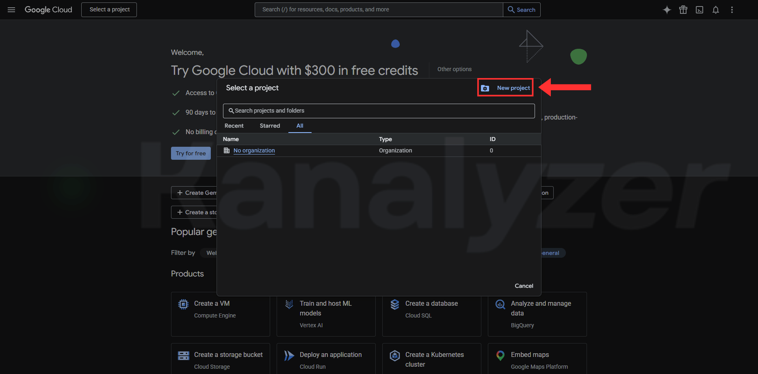Activate Cloud Shell terminal icon
The width and height of the screenshot is (758, 374).
coord(700,10)
